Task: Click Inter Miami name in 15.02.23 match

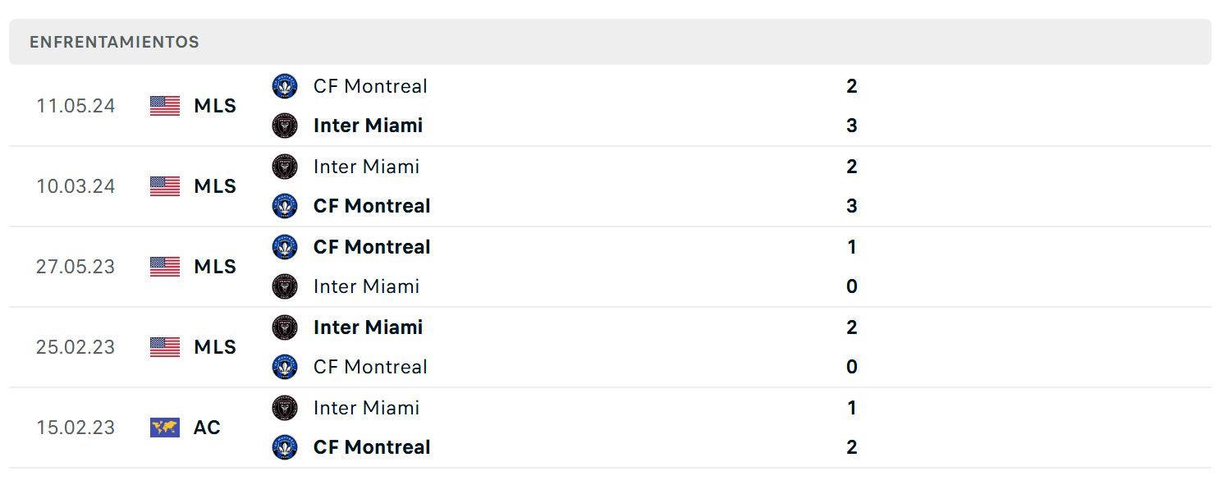Action: click(x=366, y=408)
